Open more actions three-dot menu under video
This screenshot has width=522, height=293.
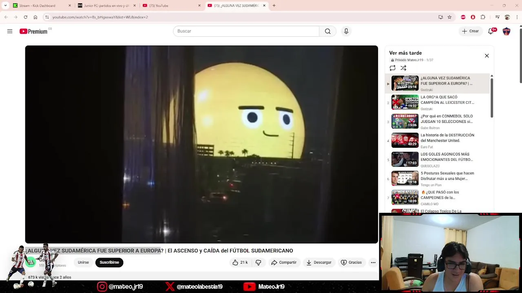[x=373, y=262]
